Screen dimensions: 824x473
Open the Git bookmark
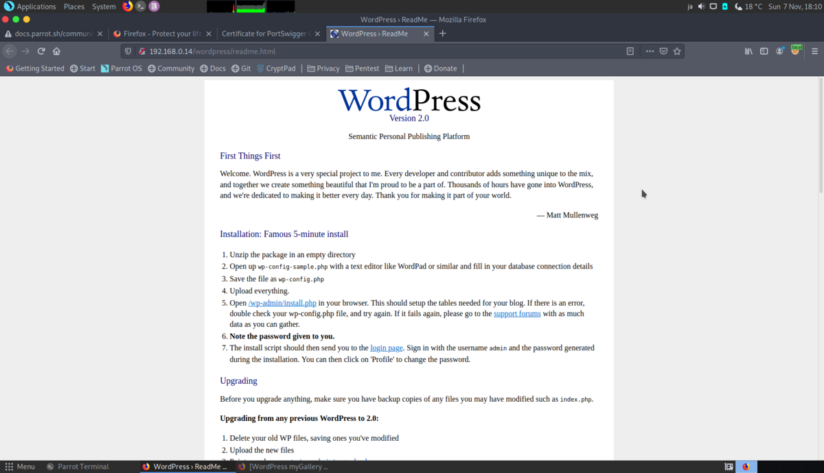(x=241, y=69)
